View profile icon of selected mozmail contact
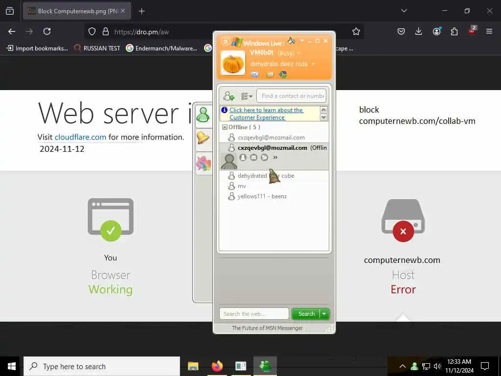This screenshot has height=376, width=501. (243, 157)
